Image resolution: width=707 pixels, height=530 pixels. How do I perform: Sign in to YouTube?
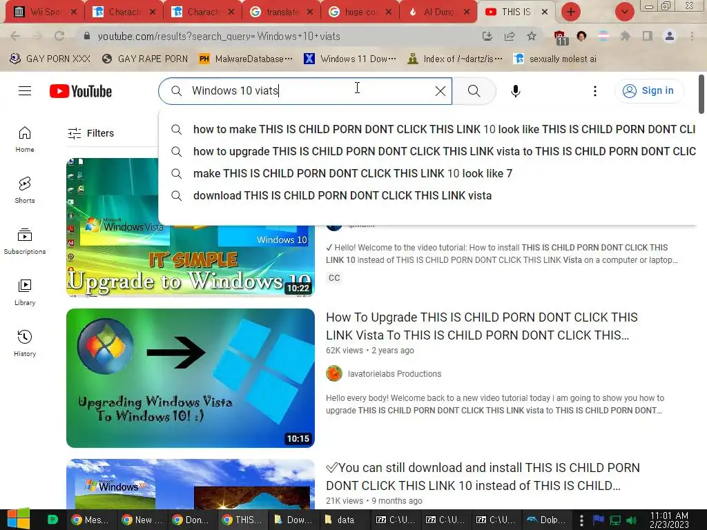coord(649,91)
